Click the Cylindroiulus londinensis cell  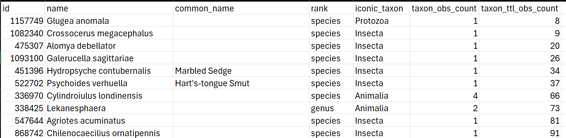(109, 96)
